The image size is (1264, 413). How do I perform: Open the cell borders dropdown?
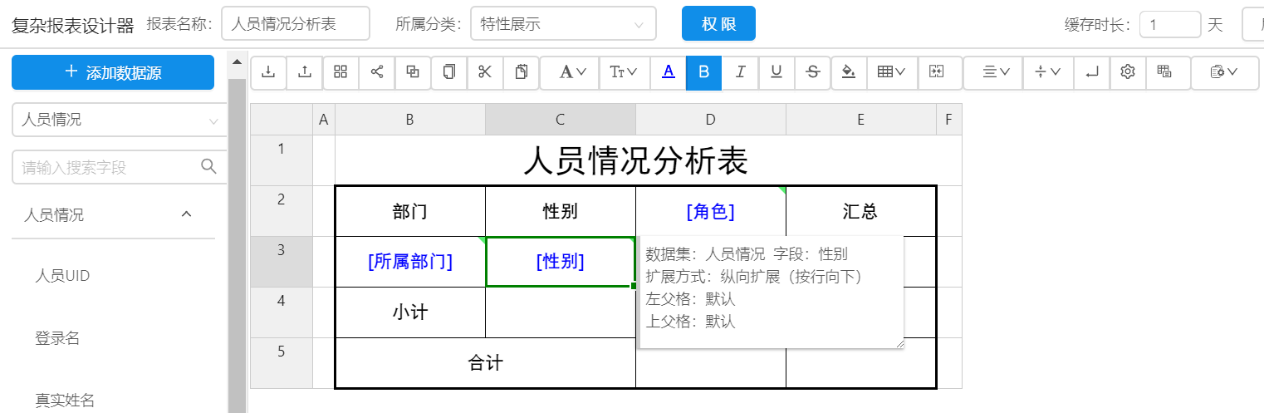point(891,72)
